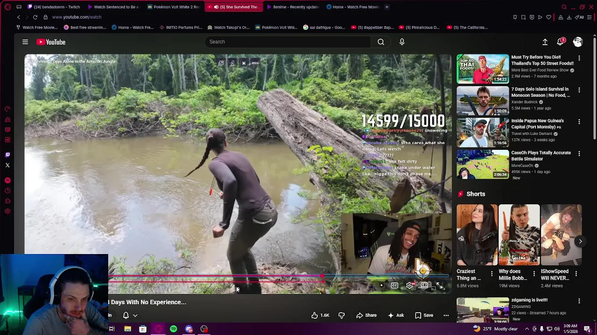Open options for Craziest Thing short
Screen dimensions: 597x335
point(492,274)
